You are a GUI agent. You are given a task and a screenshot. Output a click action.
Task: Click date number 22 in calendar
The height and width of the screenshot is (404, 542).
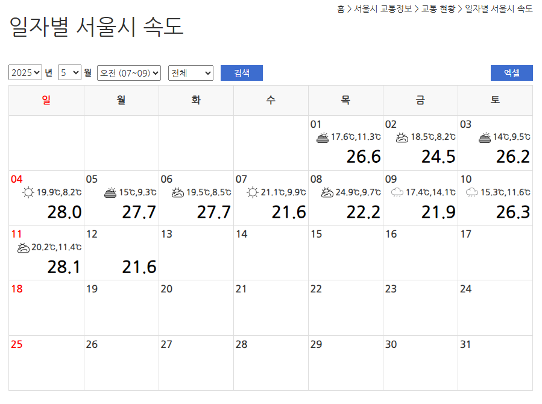(316, 289)
